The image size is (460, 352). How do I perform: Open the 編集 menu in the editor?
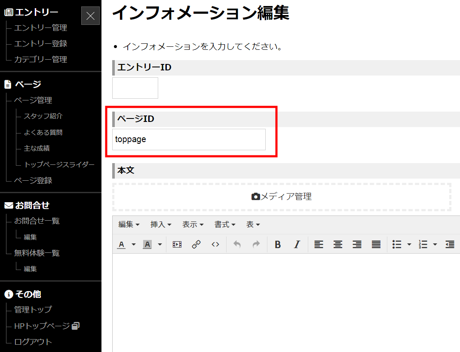(x=129, y=225)
